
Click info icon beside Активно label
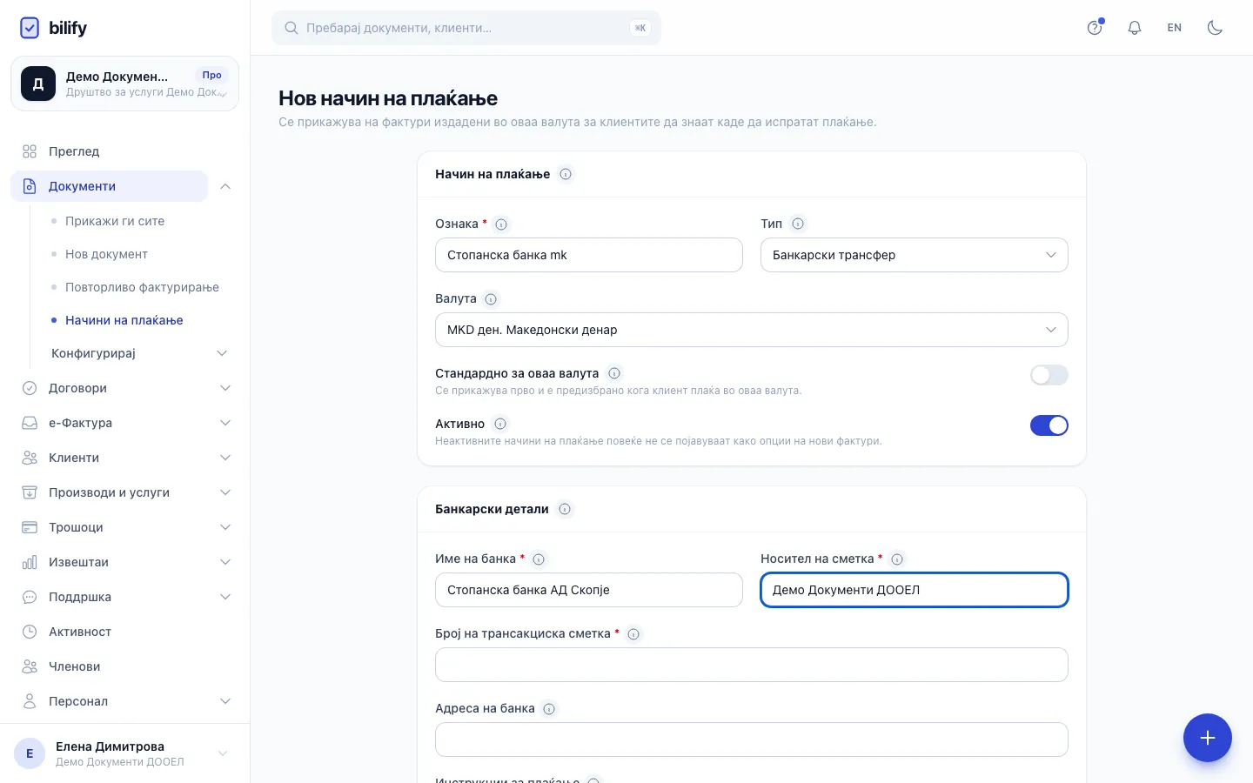click(x=500, y=424)
